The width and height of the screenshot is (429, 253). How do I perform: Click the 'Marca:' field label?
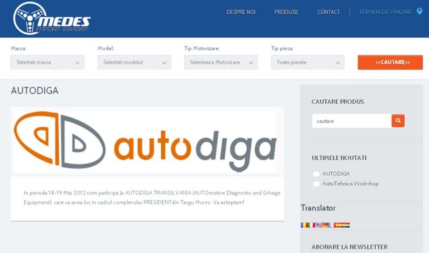click(x=18, y=49)
